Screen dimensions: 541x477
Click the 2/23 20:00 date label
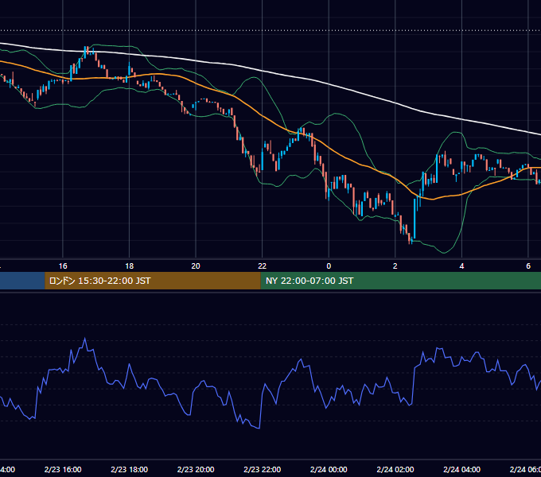point(196,469)
